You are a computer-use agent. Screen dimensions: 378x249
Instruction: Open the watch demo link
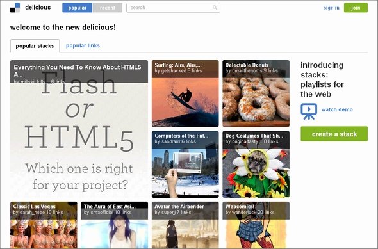point(337,109)
